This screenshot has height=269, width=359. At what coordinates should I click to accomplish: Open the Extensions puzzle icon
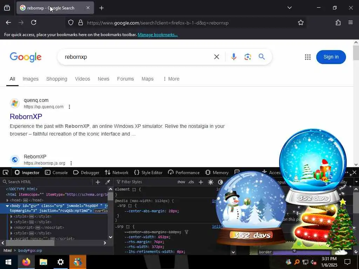[338, 22]
